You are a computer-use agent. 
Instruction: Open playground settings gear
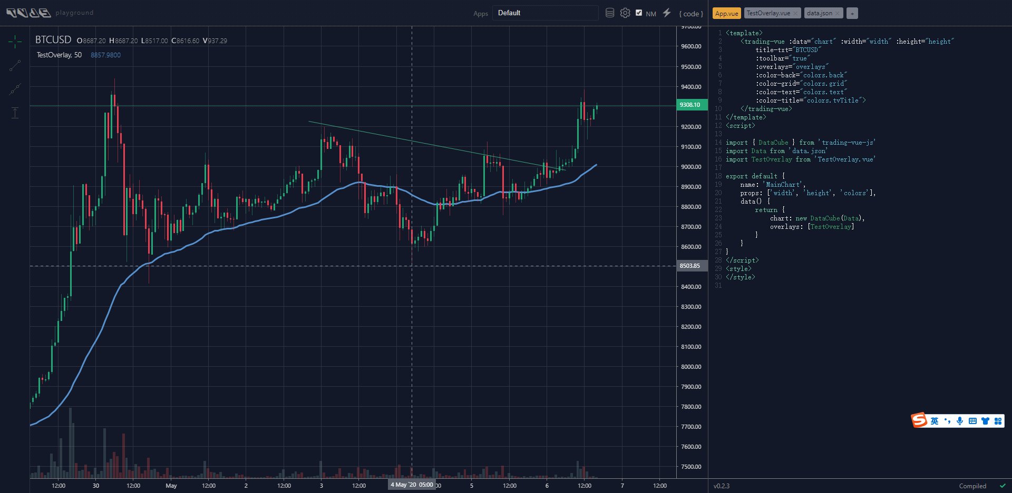(625, 13)
